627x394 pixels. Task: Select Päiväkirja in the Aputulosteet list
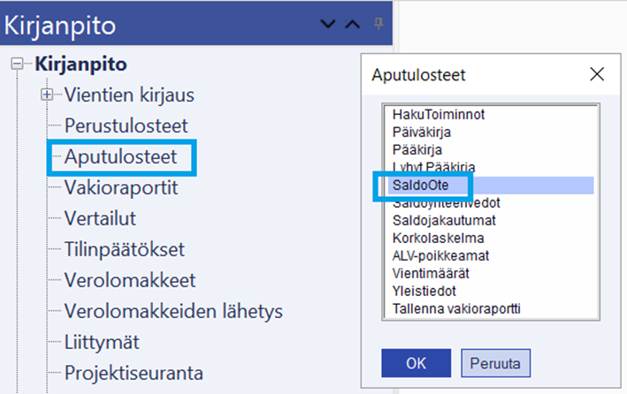422,132
